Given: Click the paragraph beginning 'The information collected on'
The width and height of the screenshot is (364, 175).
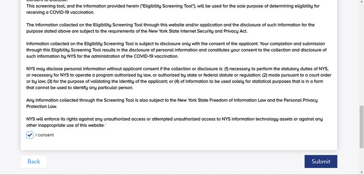Looking at the screenshot, I should pos(170,28).
